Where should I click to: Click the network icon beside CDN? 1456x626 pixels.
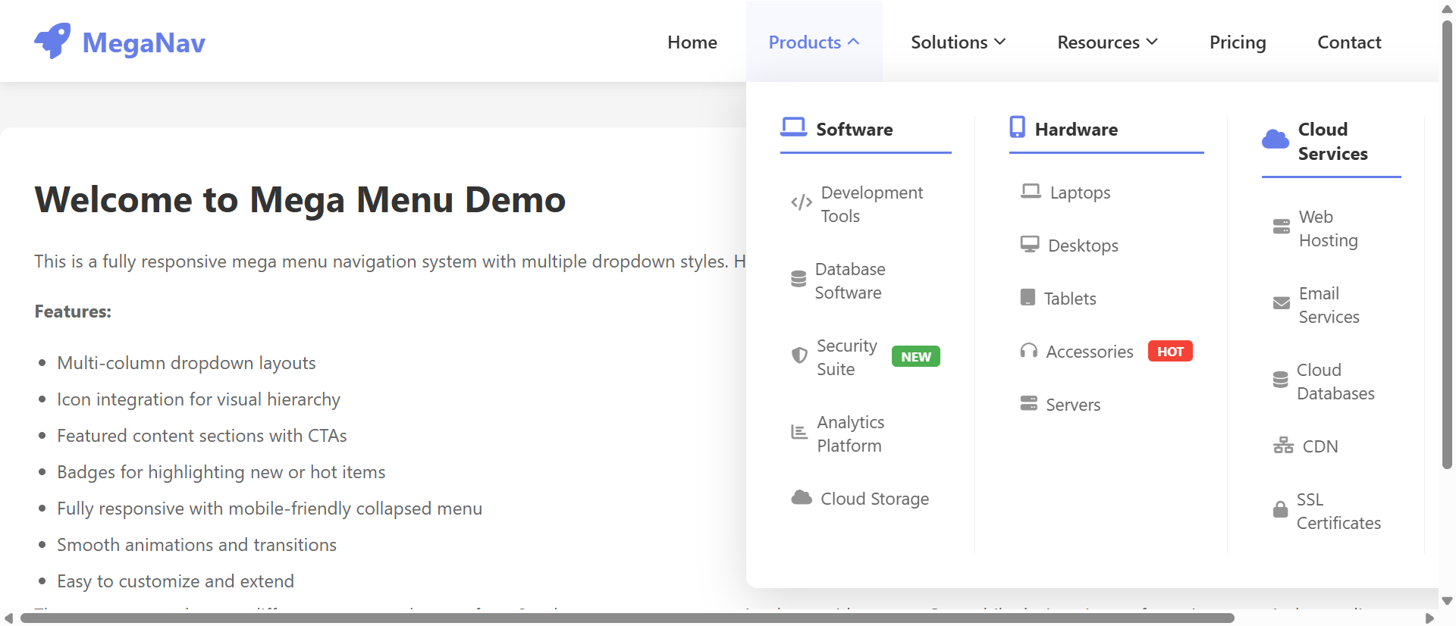pos(1283,446)
